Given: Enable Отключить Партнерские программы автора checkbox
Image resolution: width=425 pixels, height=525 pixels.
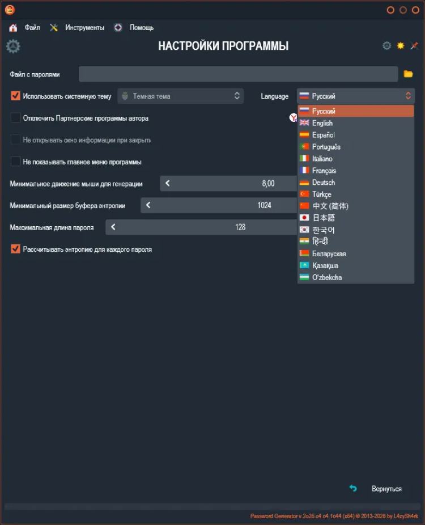Looking at the screenshot, I should tap(15, 118).
